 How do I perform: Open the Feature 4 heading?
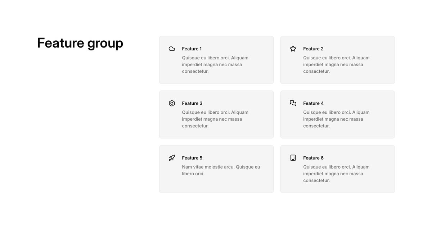313,103
